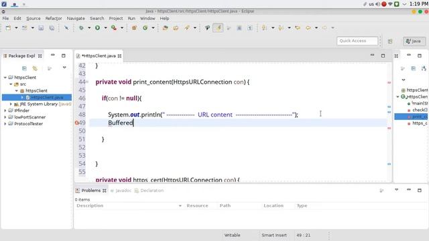Viewport: 429px width, 241px height.
Task: Click the New Java Package icon
Action: coord(134,28)
